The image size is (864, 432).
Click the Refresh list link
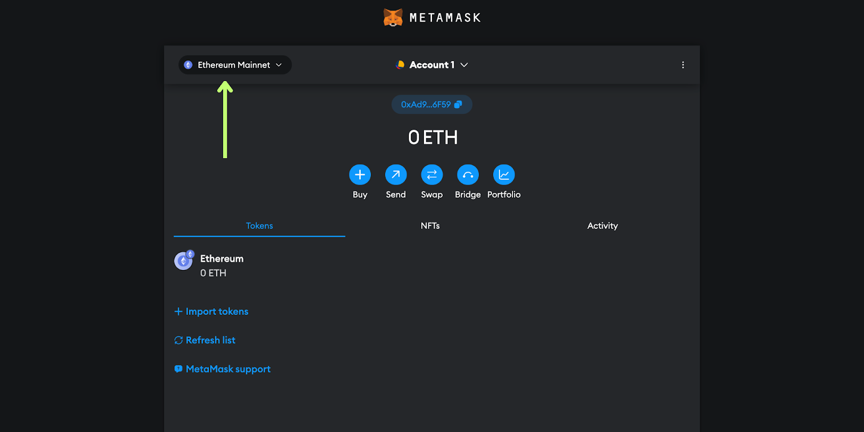point(205,340)
